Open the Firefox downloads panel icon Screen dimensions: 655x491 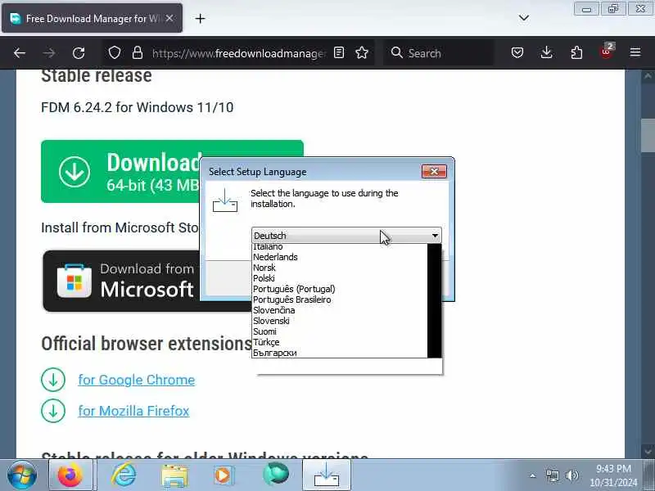(x=546, y=52)
